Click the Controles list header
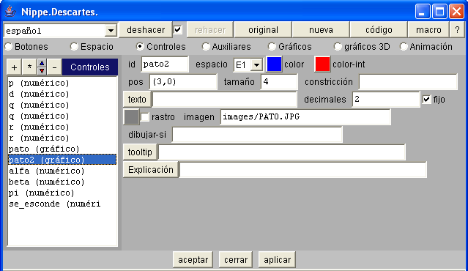 (90, 67)
